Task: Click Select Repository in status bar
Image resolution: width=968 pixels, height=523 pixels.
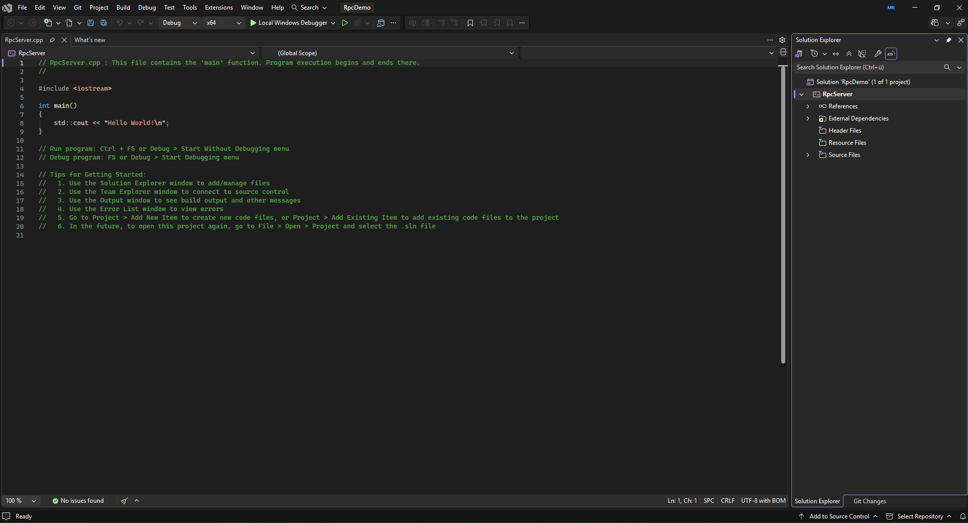Action: point(919,516)
